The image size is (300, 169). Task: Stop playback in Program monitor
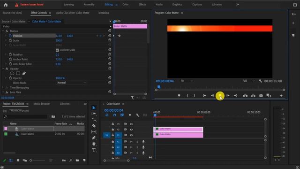(220, 95)
